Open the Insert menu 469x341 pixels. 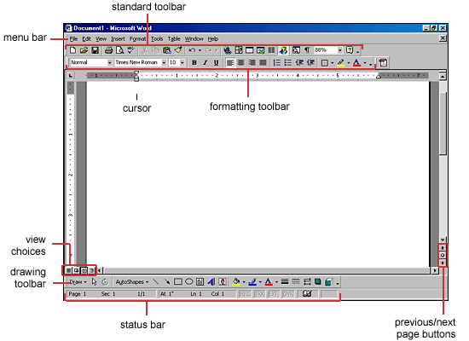118,39
